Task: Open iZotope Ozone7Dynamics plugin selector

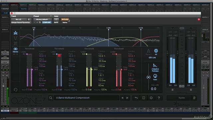Action: 21,22
